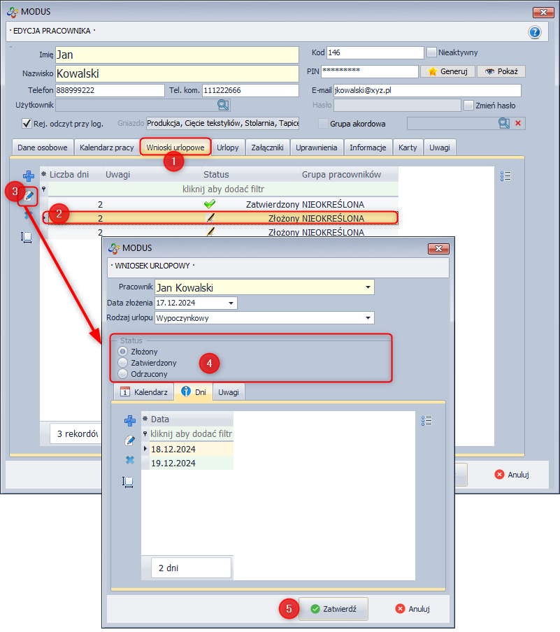Click the delete X icon in Dni list
The width and height of the screenshot is (560, 632).
coord(129,460)
